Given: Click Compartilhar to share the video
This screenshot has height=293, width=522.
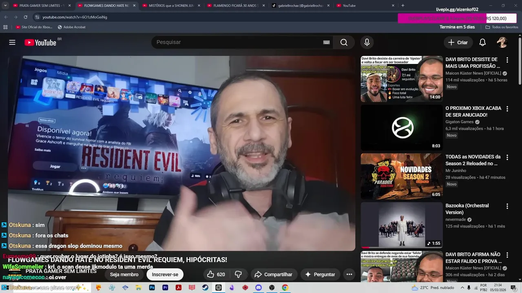Looking at the screenshot, I should [274, 274].
